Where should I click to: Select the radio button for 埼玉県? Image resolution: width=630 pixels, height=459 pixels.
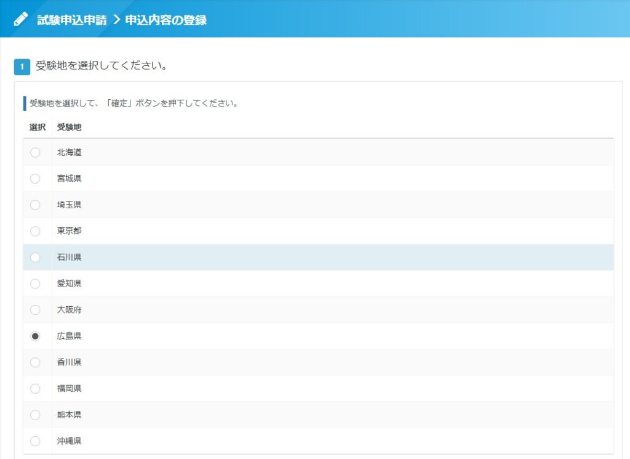click(35, 205)
